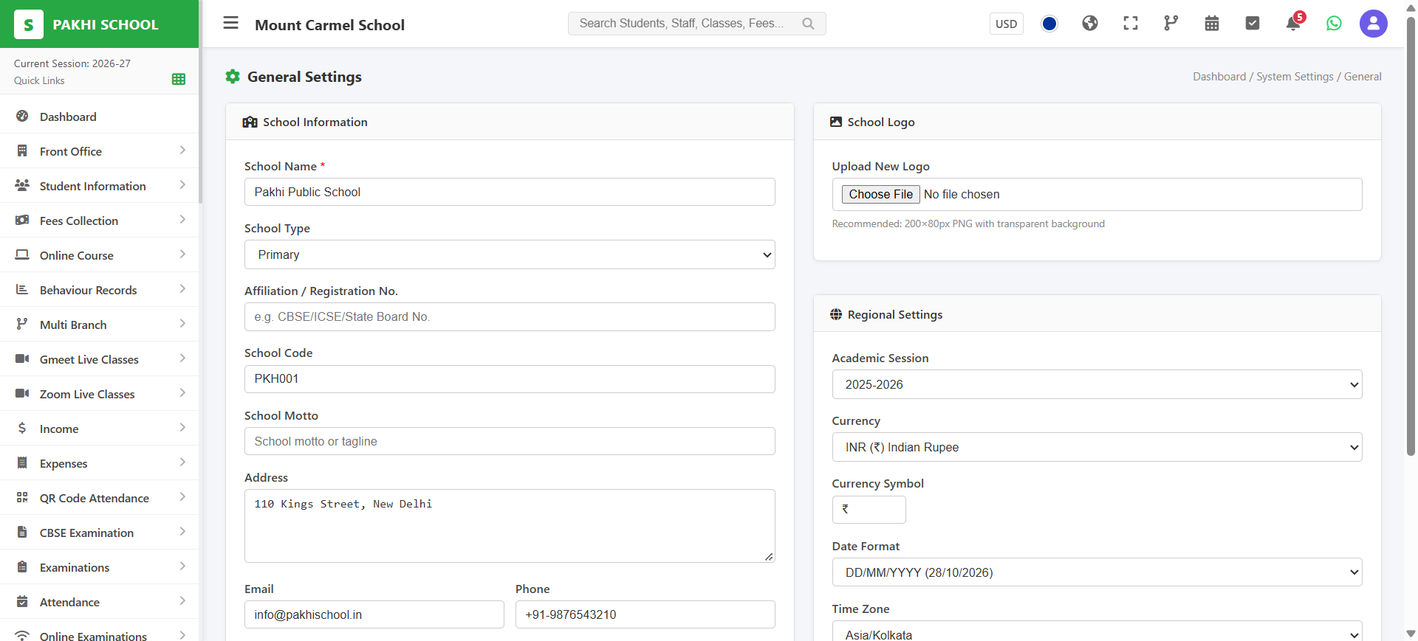Click the USD currency button

tap(1006, 24)
